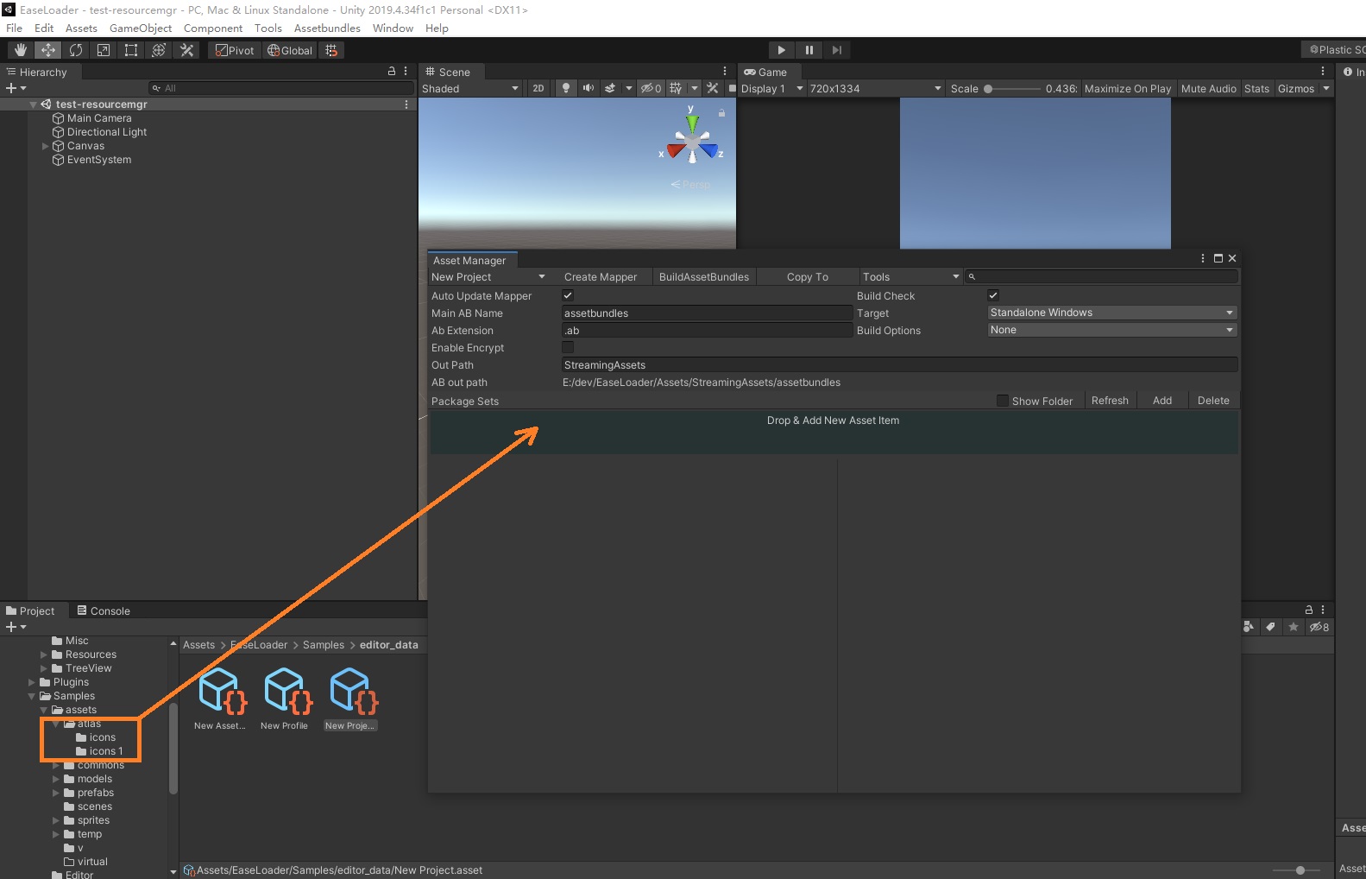This screenshot has width=1366, height=879.
Task: Select the Scale tool
Action: pyautogui.click(x=103, y=50)
